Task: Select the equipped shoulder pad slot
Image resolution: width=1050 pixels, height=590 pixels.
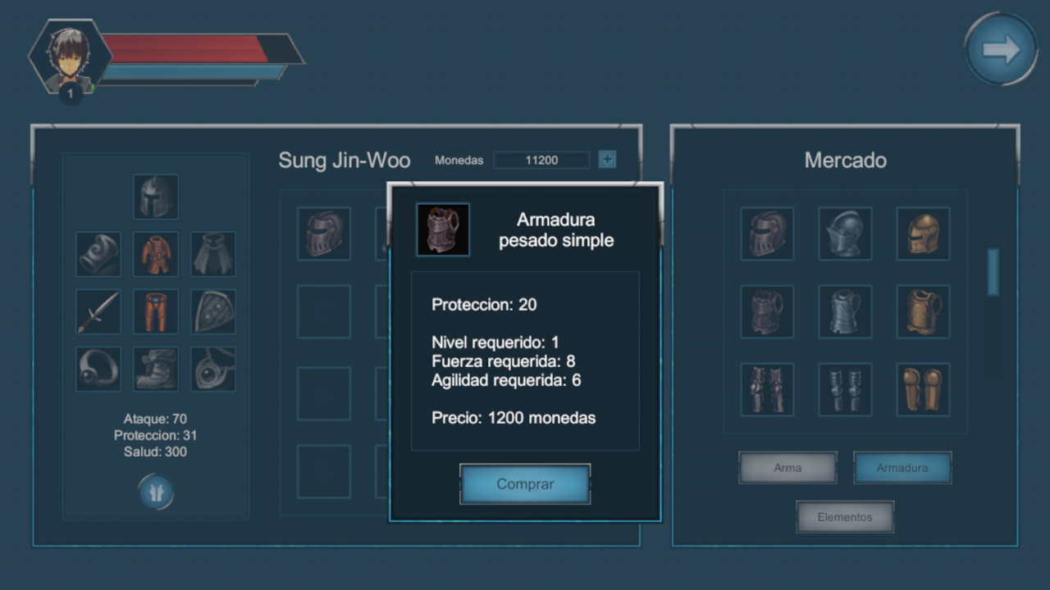Action: 98,254
